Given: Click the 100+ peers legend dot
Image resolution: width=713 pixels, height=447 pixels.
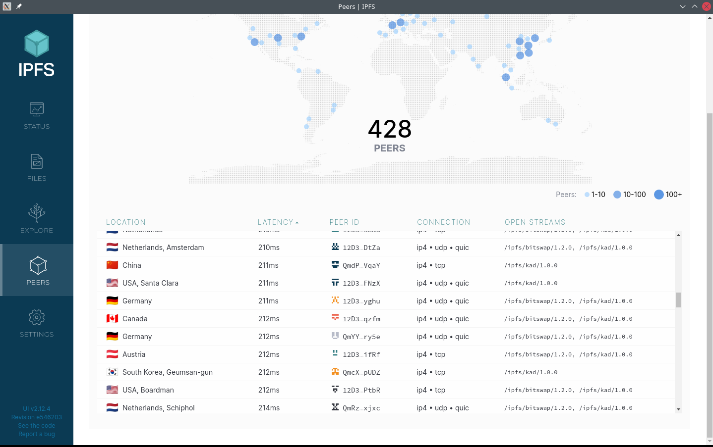Looking at the screenshot, I should (x=659, y=195).
